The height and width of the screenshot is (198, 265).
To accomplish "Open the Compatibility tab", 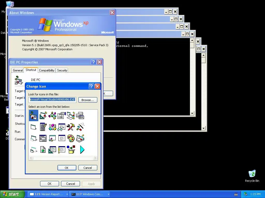I will point(47,70).
